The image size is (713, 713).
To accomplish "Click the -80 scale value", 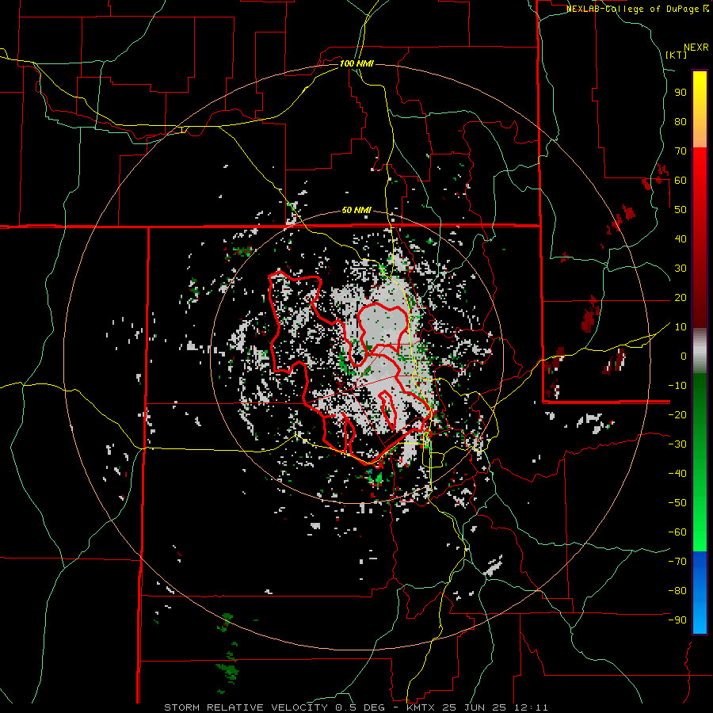I will [678, 591].
